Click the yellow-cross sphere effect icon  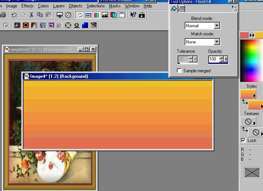pos(68,25)
